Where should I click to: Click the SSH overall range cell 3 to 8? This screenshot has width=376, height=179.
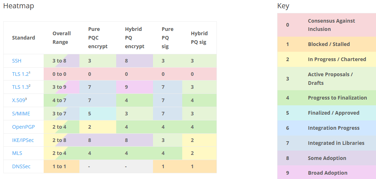(61, 61)
